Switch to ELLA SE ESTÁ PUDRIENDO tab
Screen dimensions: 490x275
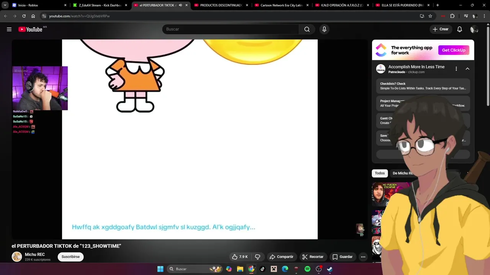[x=402, y=5]
